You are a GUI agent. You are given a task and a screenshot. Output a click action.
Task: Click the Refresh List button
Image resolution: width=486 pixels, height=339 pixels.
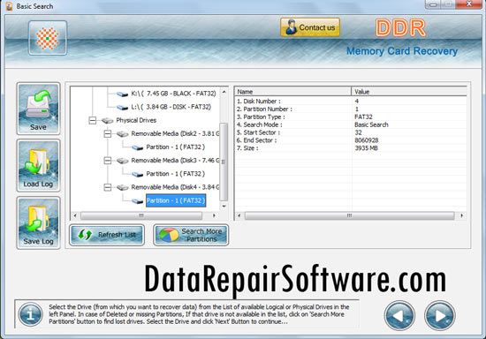(107, 235)
